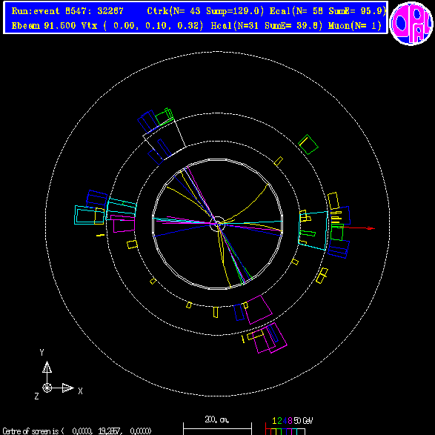The height and width of the screenshot is (435, 435).
Task: Click the large cyan Ecal block on right
Action: point(313,230)
